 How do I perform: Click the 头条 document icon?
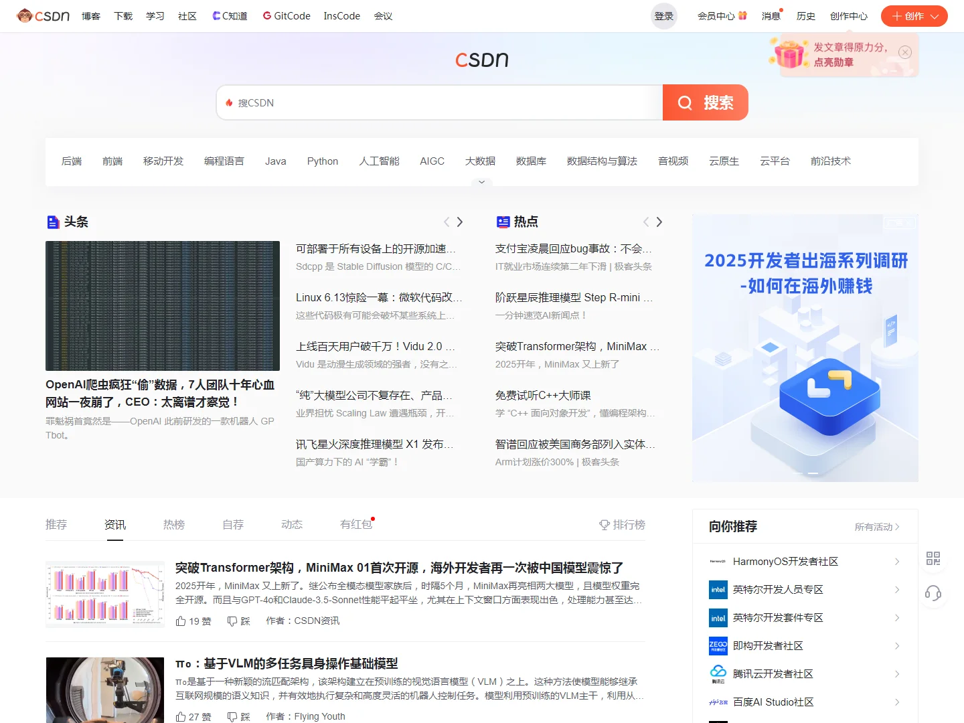53,222
